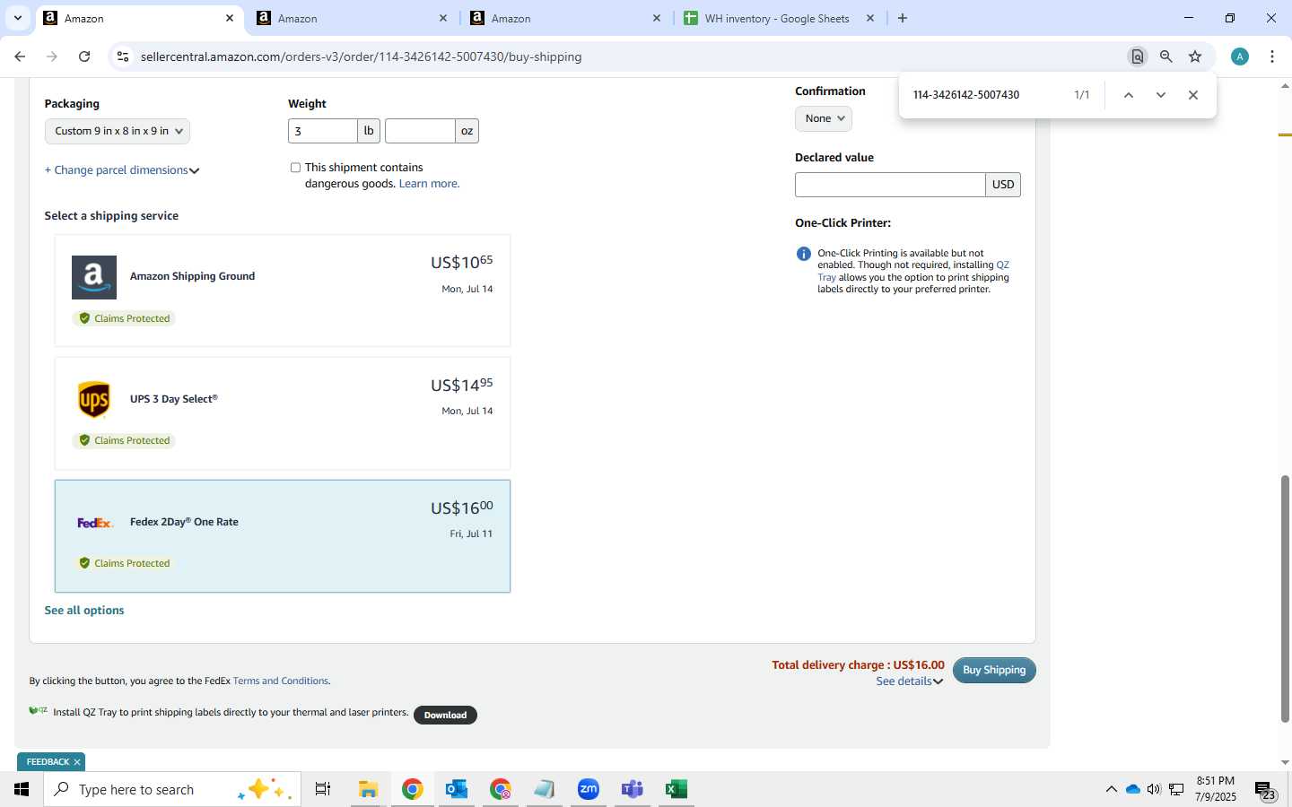
Task: Go to previous find result
Action: (1129, 95)
